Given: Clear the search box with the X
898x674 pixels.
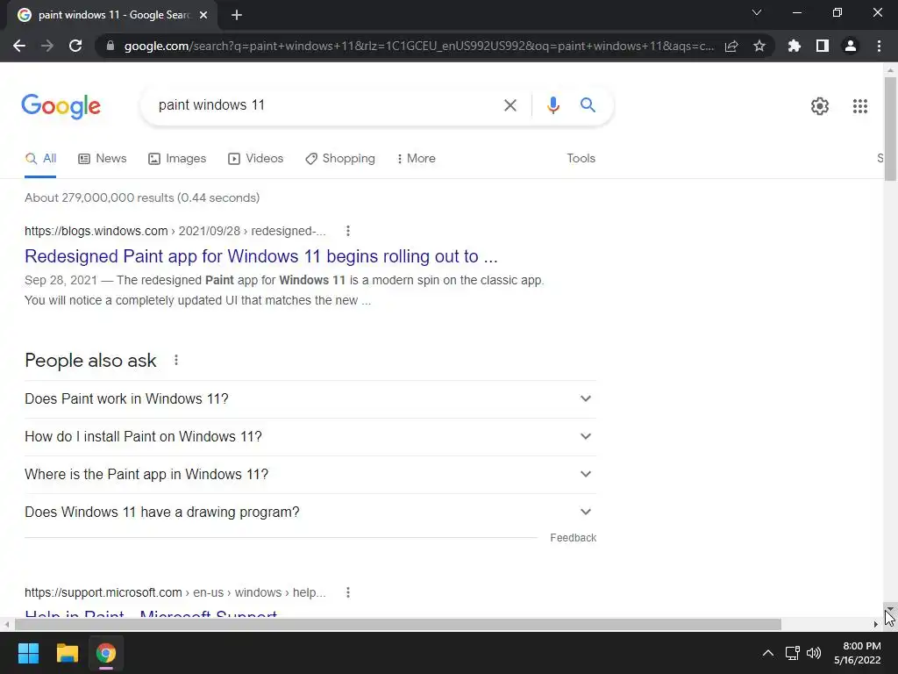Looking at the screenshot, I should [x=510, y=105].
